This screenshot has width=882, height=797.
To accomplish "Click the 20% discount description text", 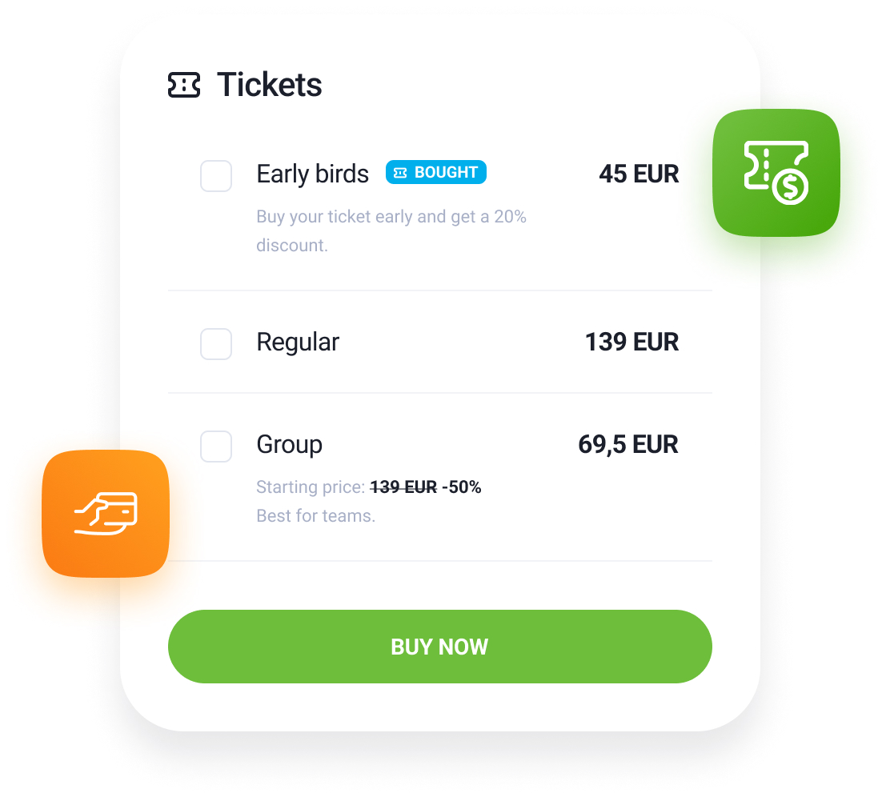I will coord(391,230).
